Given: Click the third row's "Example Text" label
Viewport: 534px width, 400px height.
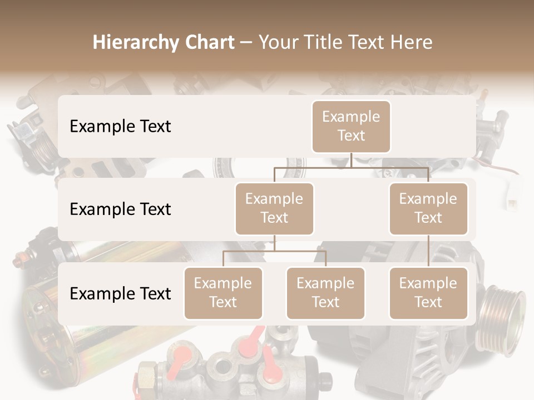Looking at the screenshot, I should coord(120,293).
